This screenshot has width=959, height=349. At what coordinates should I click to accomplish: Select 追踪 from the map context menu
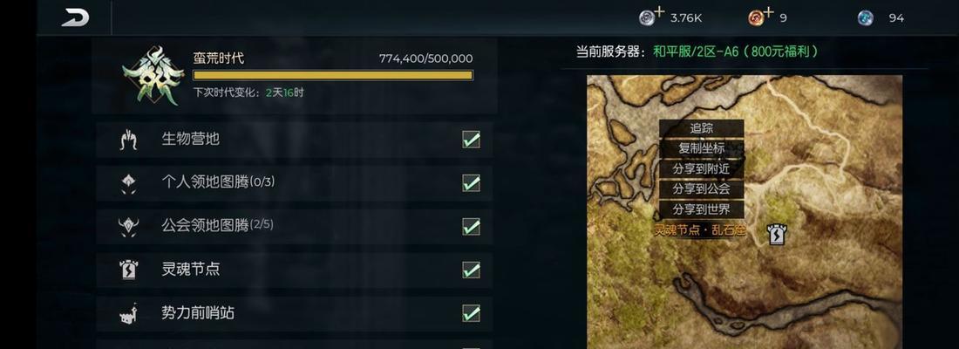[702, 128]
